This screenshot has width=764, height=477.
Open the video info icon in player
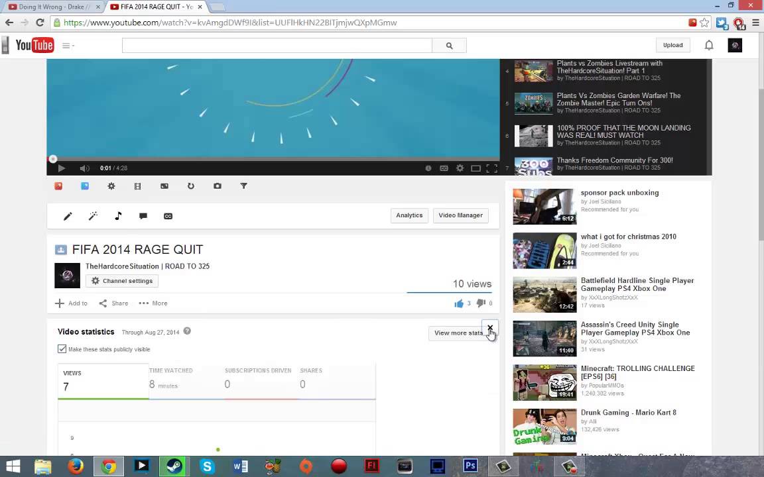[428, 168]
